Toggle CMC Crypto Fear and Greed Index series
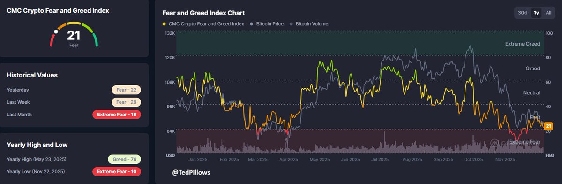Image resolution: width=562 pixels, height=184 pixels. tap(203, 24)
